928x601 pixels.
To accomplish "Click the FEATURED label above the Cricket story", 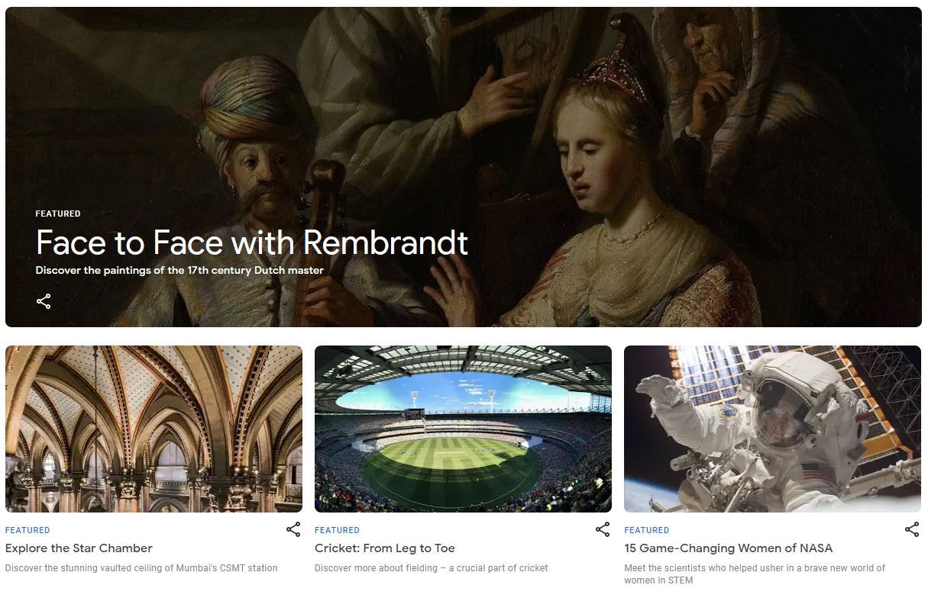I will [337, 530].
